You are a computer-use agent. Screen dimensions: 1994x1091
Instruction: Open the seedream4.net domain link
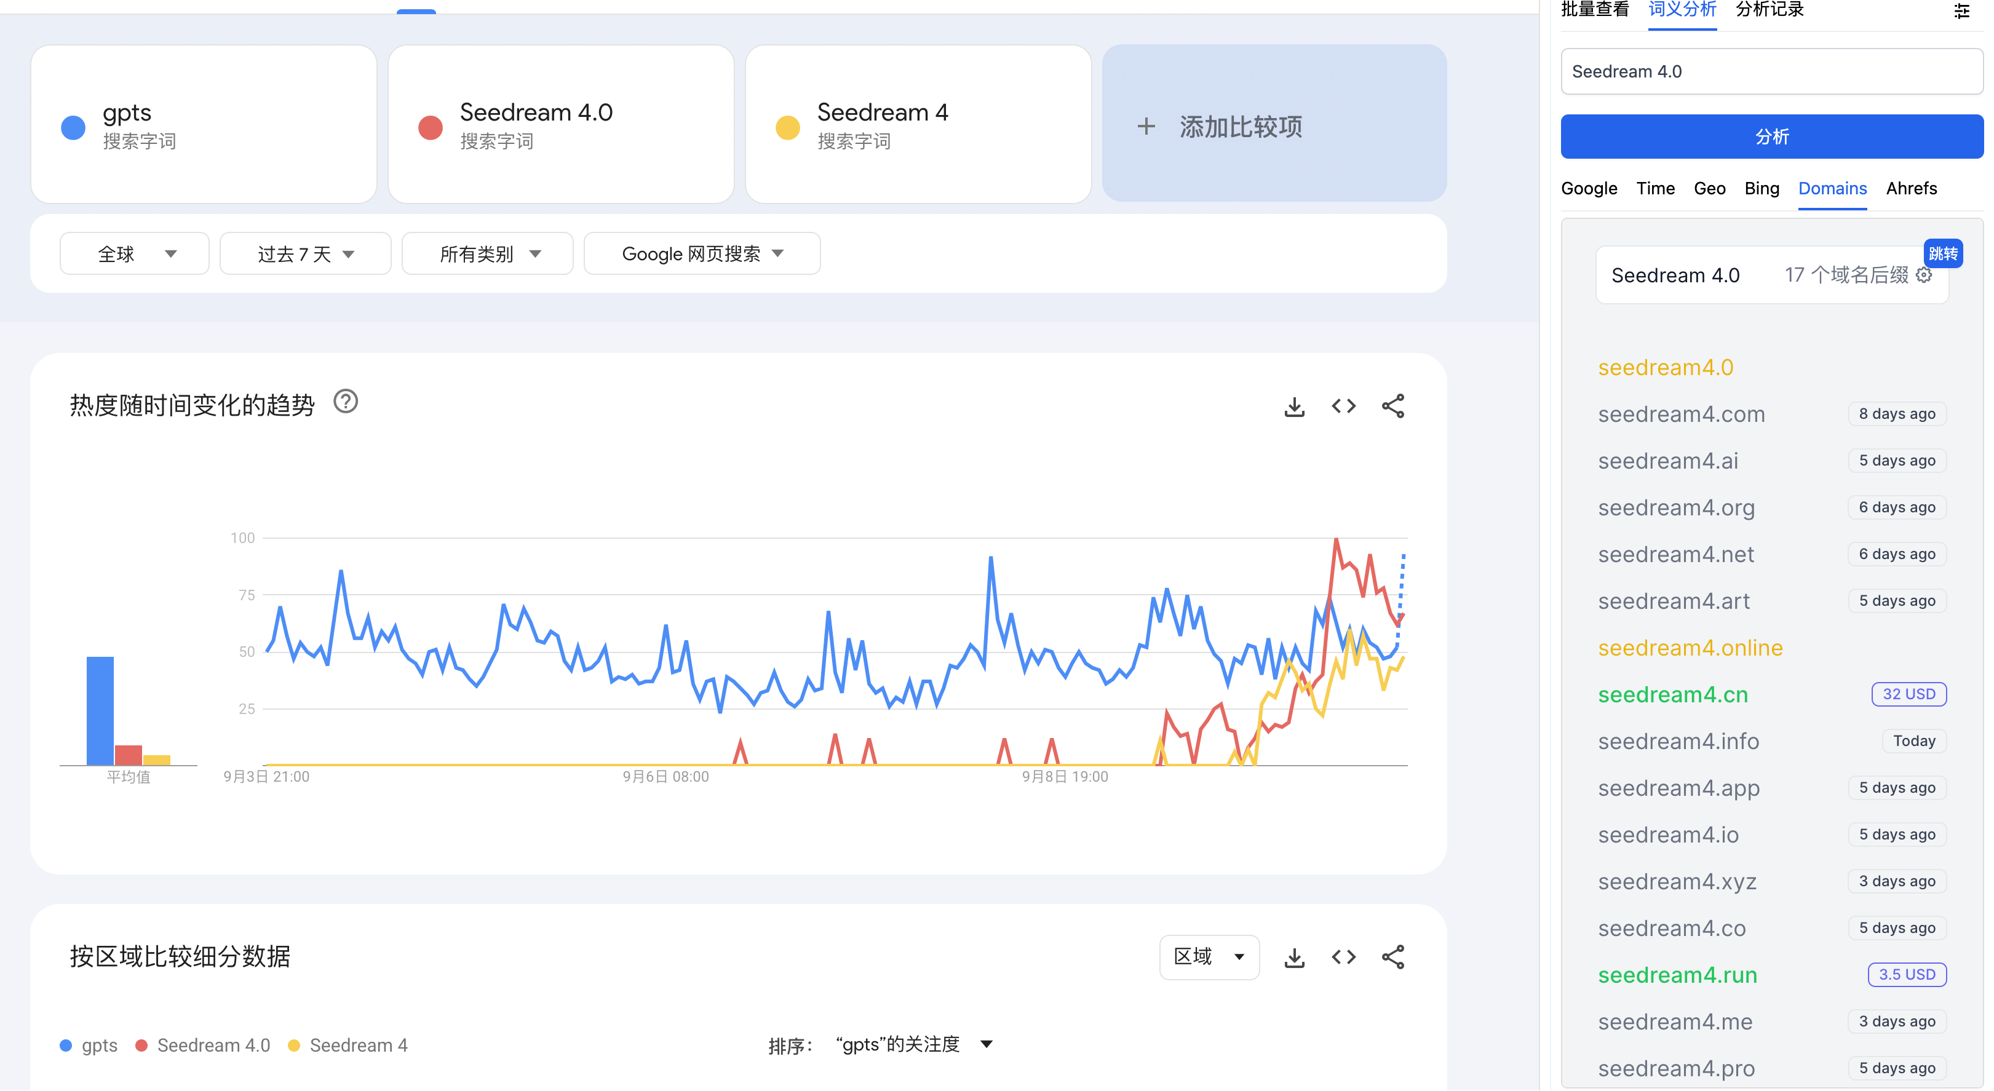click(1676, 554)
